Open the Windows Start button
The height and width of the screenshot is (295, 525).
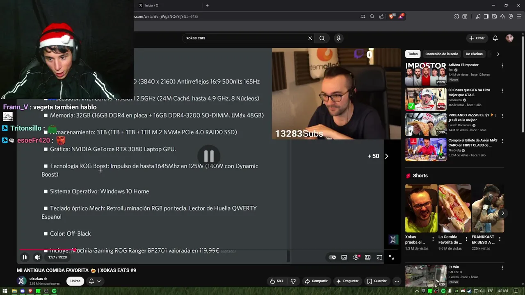pos(5,291)
